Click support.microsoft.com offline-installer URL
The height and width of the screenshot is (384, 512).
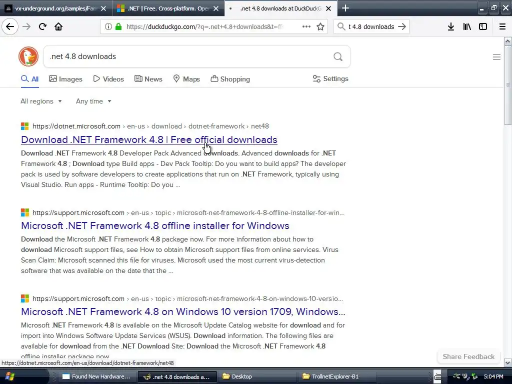click(188, 212)
